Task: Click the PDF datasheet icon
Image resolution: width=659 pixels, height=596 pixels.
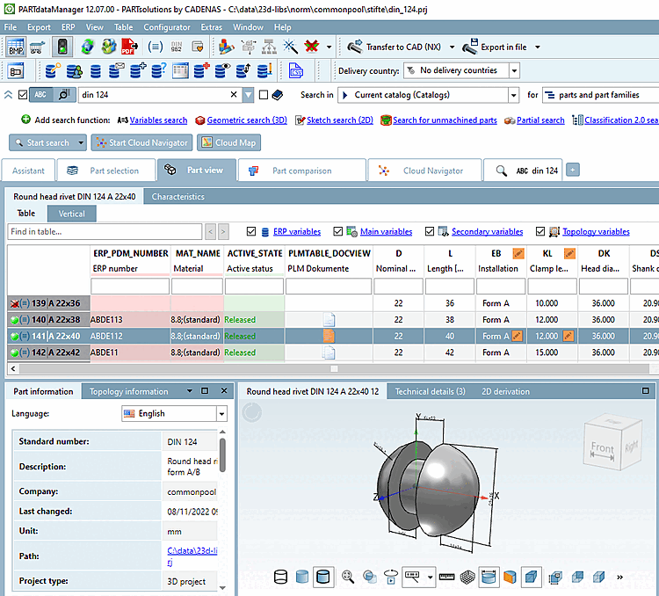Action: (127, 47)
